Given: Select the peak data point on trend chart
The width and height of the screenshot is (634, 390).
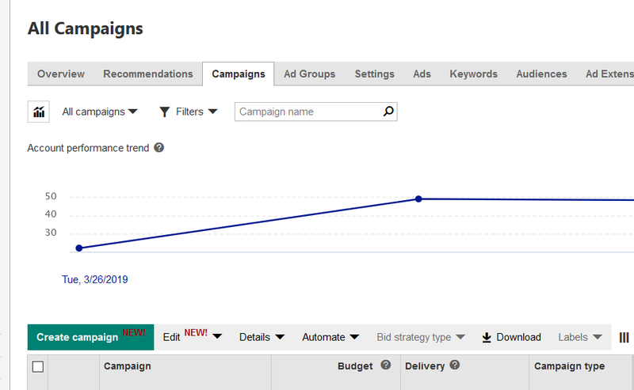Looking at the screenshot, I should 418,199.
